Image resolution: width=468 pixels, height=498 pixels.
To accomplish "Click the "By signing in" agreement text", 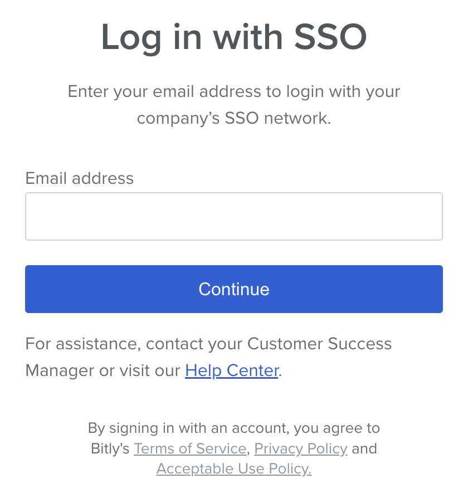I will coord(234,428).
